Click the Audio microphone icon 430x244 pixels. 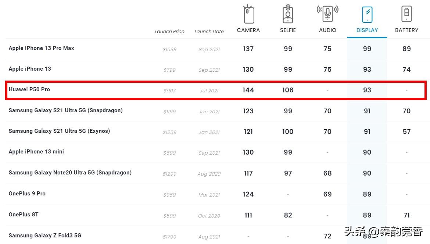pos(327,14)
